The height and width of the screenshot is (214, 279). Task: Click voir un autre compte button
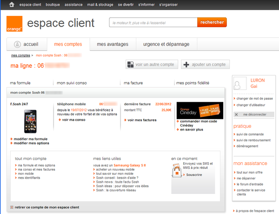point(152,64)
